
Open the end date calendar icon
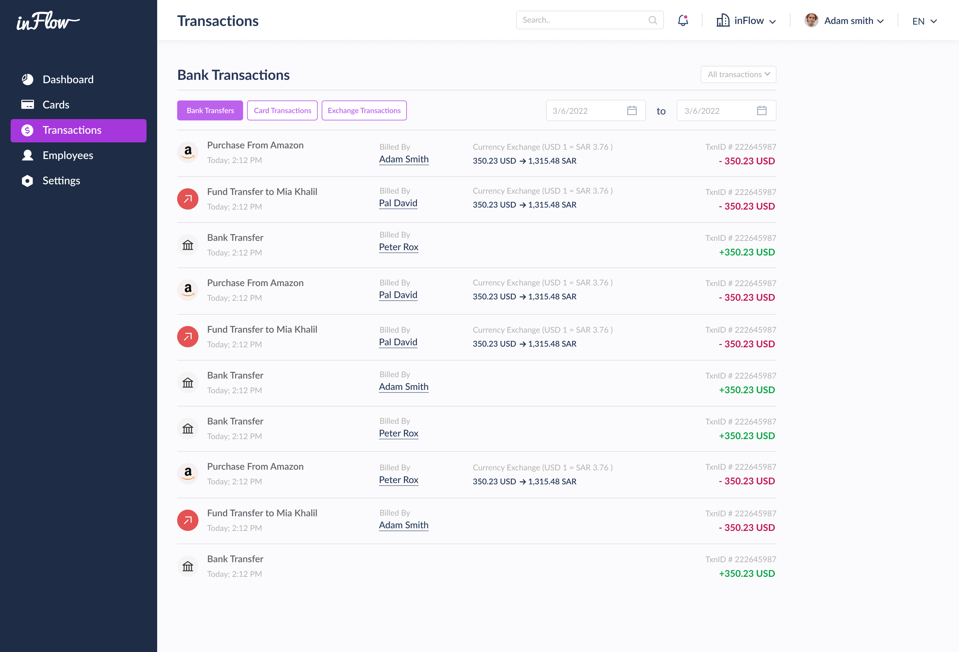[762, 110]
